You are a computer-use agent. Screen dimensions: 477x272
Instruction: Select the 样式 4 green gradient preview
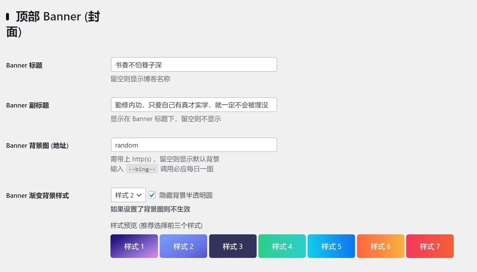(x=282, y=246)
